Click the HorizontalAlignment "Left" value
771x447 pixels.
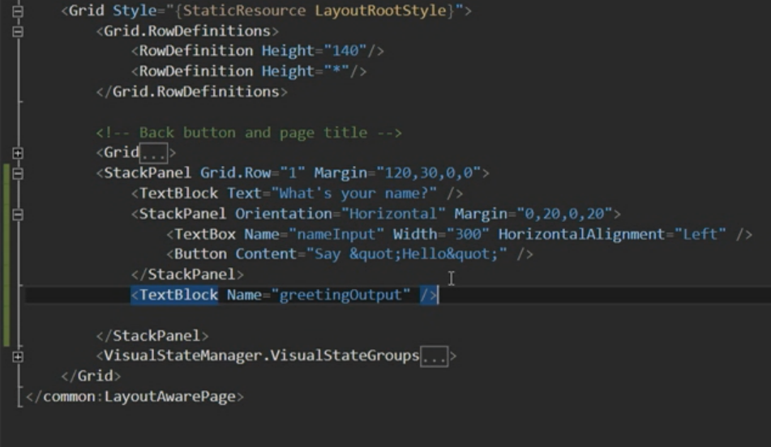tap(700, 234)
